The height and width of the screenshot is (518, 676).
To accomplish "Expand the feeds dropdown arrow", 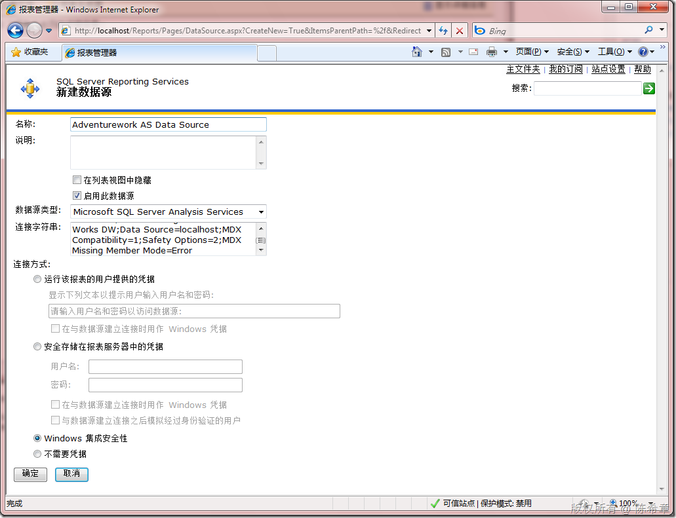I will pos(460,52).
